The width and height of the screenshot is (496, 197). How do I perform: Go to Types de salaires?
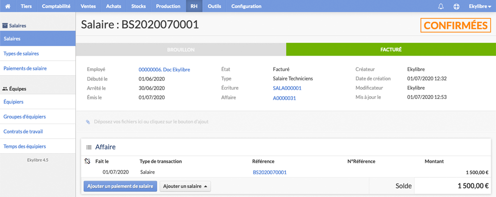38,54
